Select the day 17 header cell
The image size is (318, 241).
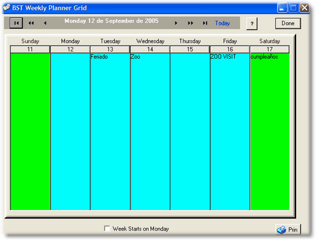click(x=270, y=50)
